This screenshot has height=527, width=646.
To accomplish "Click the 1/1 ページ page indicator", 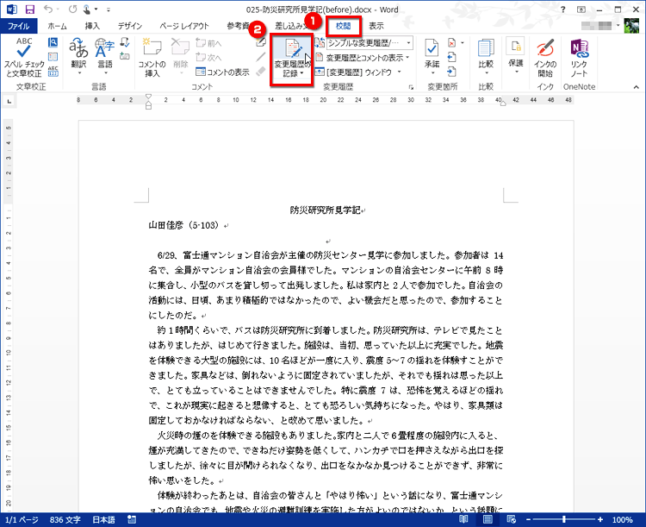I will pyautogui.click(x=22, y=519).
